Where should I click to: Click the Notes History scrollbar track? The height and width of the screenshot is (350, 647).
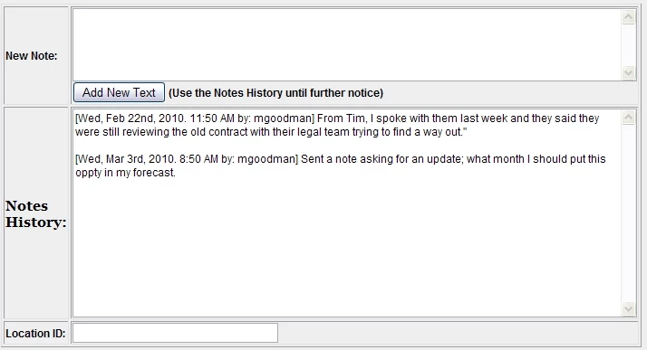[x=629, y=213]
